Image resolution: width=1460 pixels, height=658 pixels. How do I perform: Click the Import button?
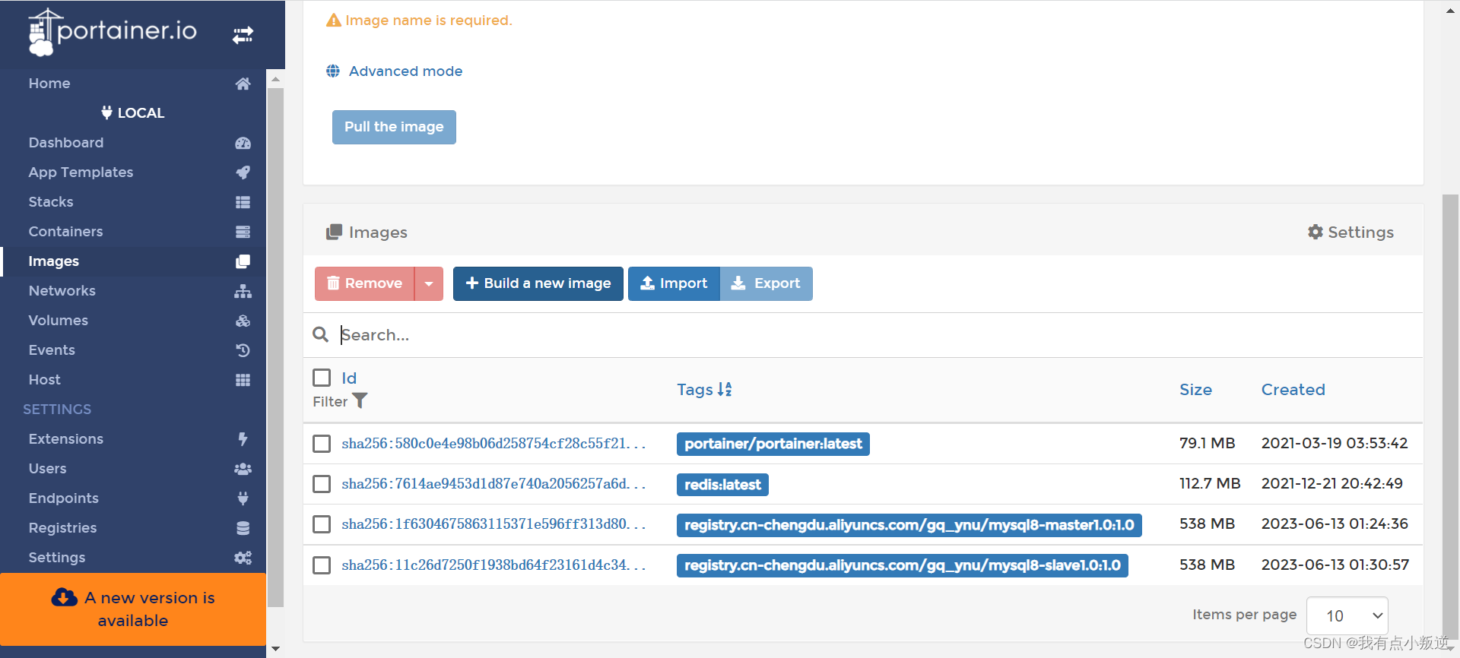674,283
